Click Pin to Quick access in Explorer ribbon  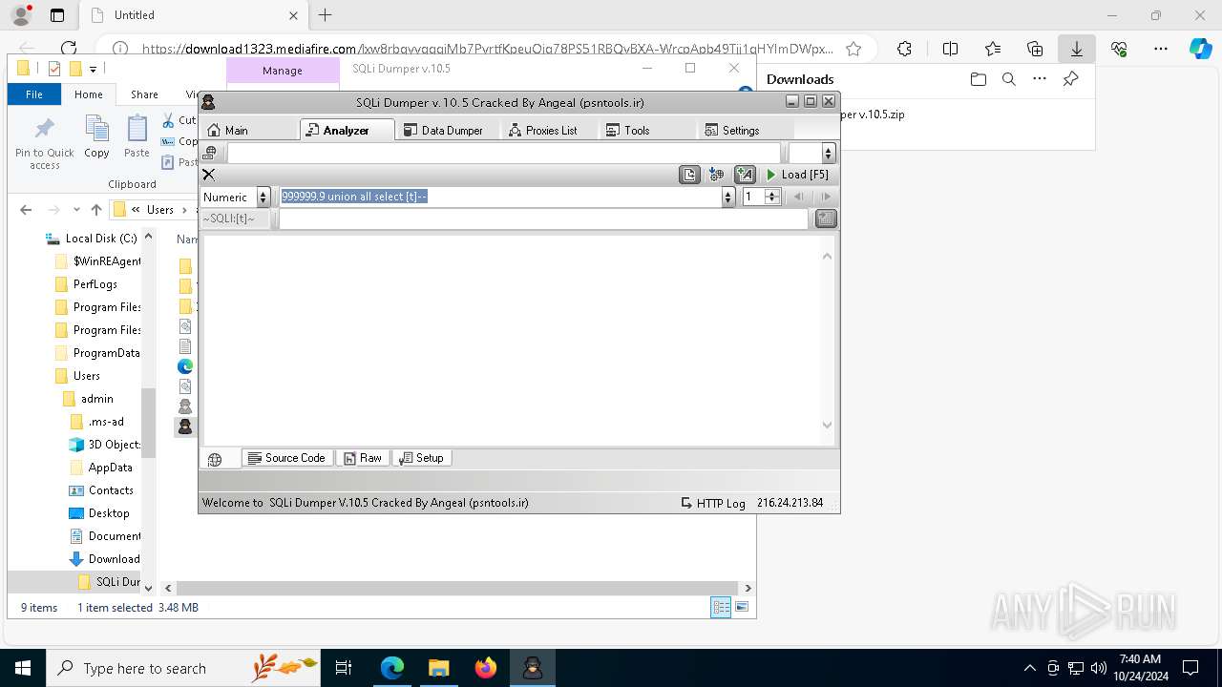pos(44,143)
